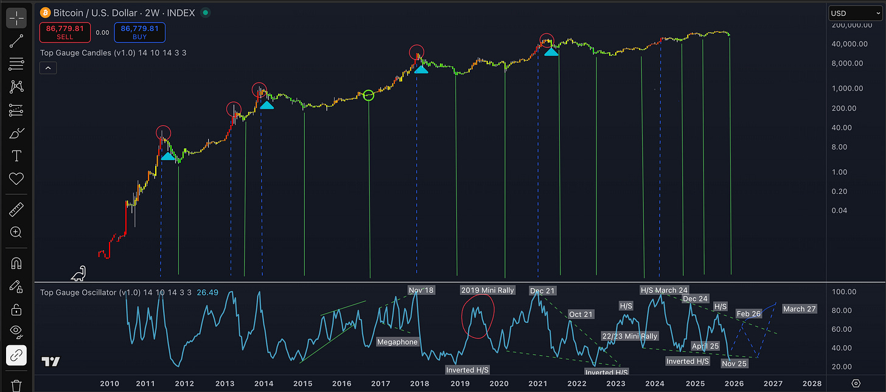
Task: Click the 2018 year on time axis
Action: point(419,383)
